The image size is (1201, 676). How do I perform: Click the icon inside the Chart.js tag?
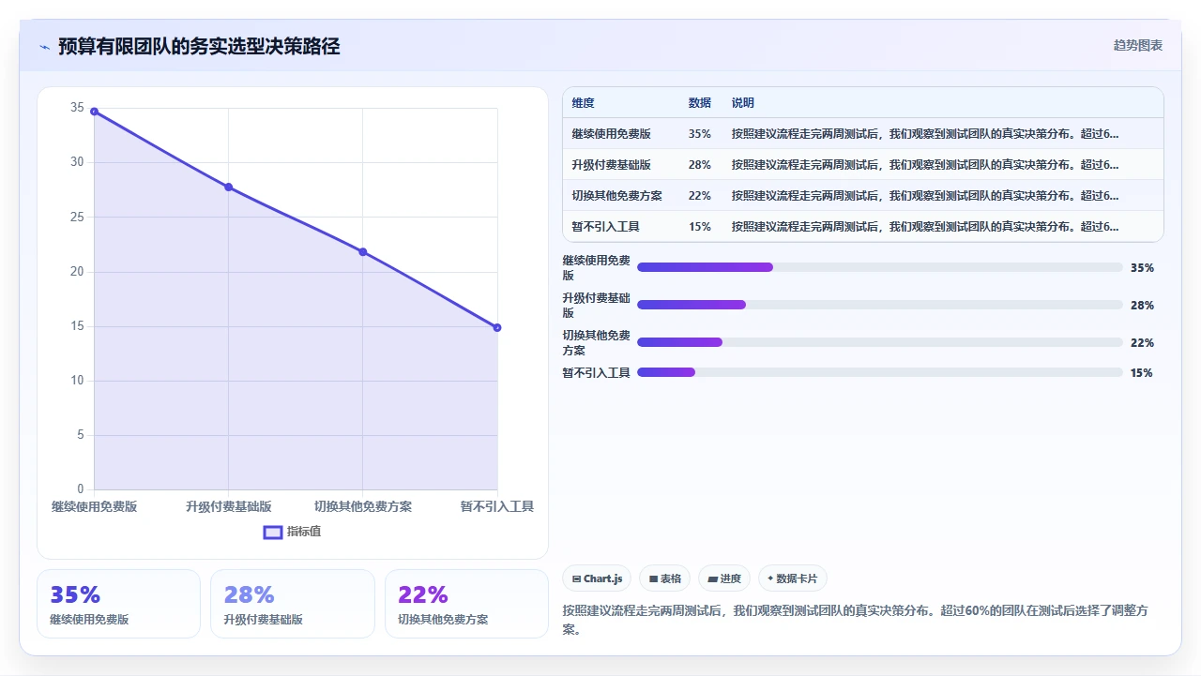(576, 579)
